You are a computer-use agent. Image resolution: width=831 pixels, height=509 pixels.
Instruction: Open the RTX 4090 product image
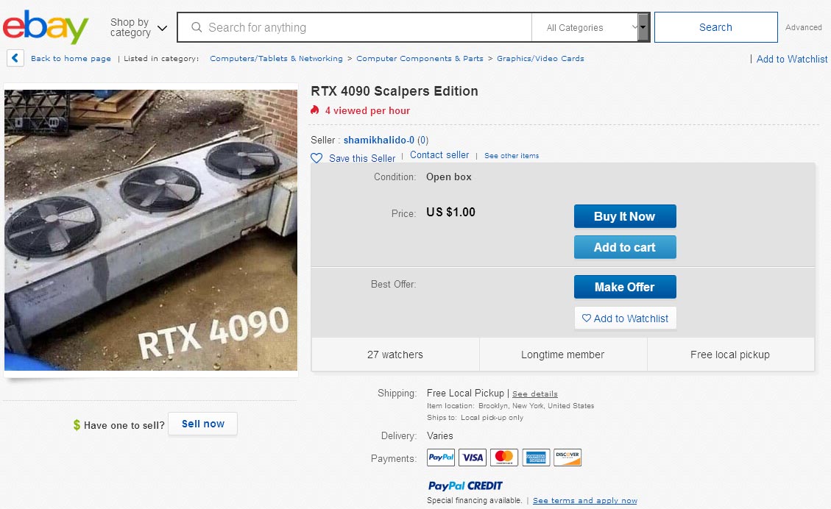pyautogui.click(x=151, y=230)
